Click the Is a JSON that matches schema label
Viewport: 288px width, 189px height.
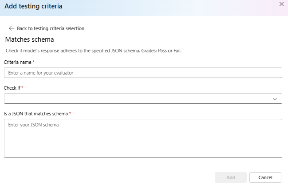click(36, 114)
